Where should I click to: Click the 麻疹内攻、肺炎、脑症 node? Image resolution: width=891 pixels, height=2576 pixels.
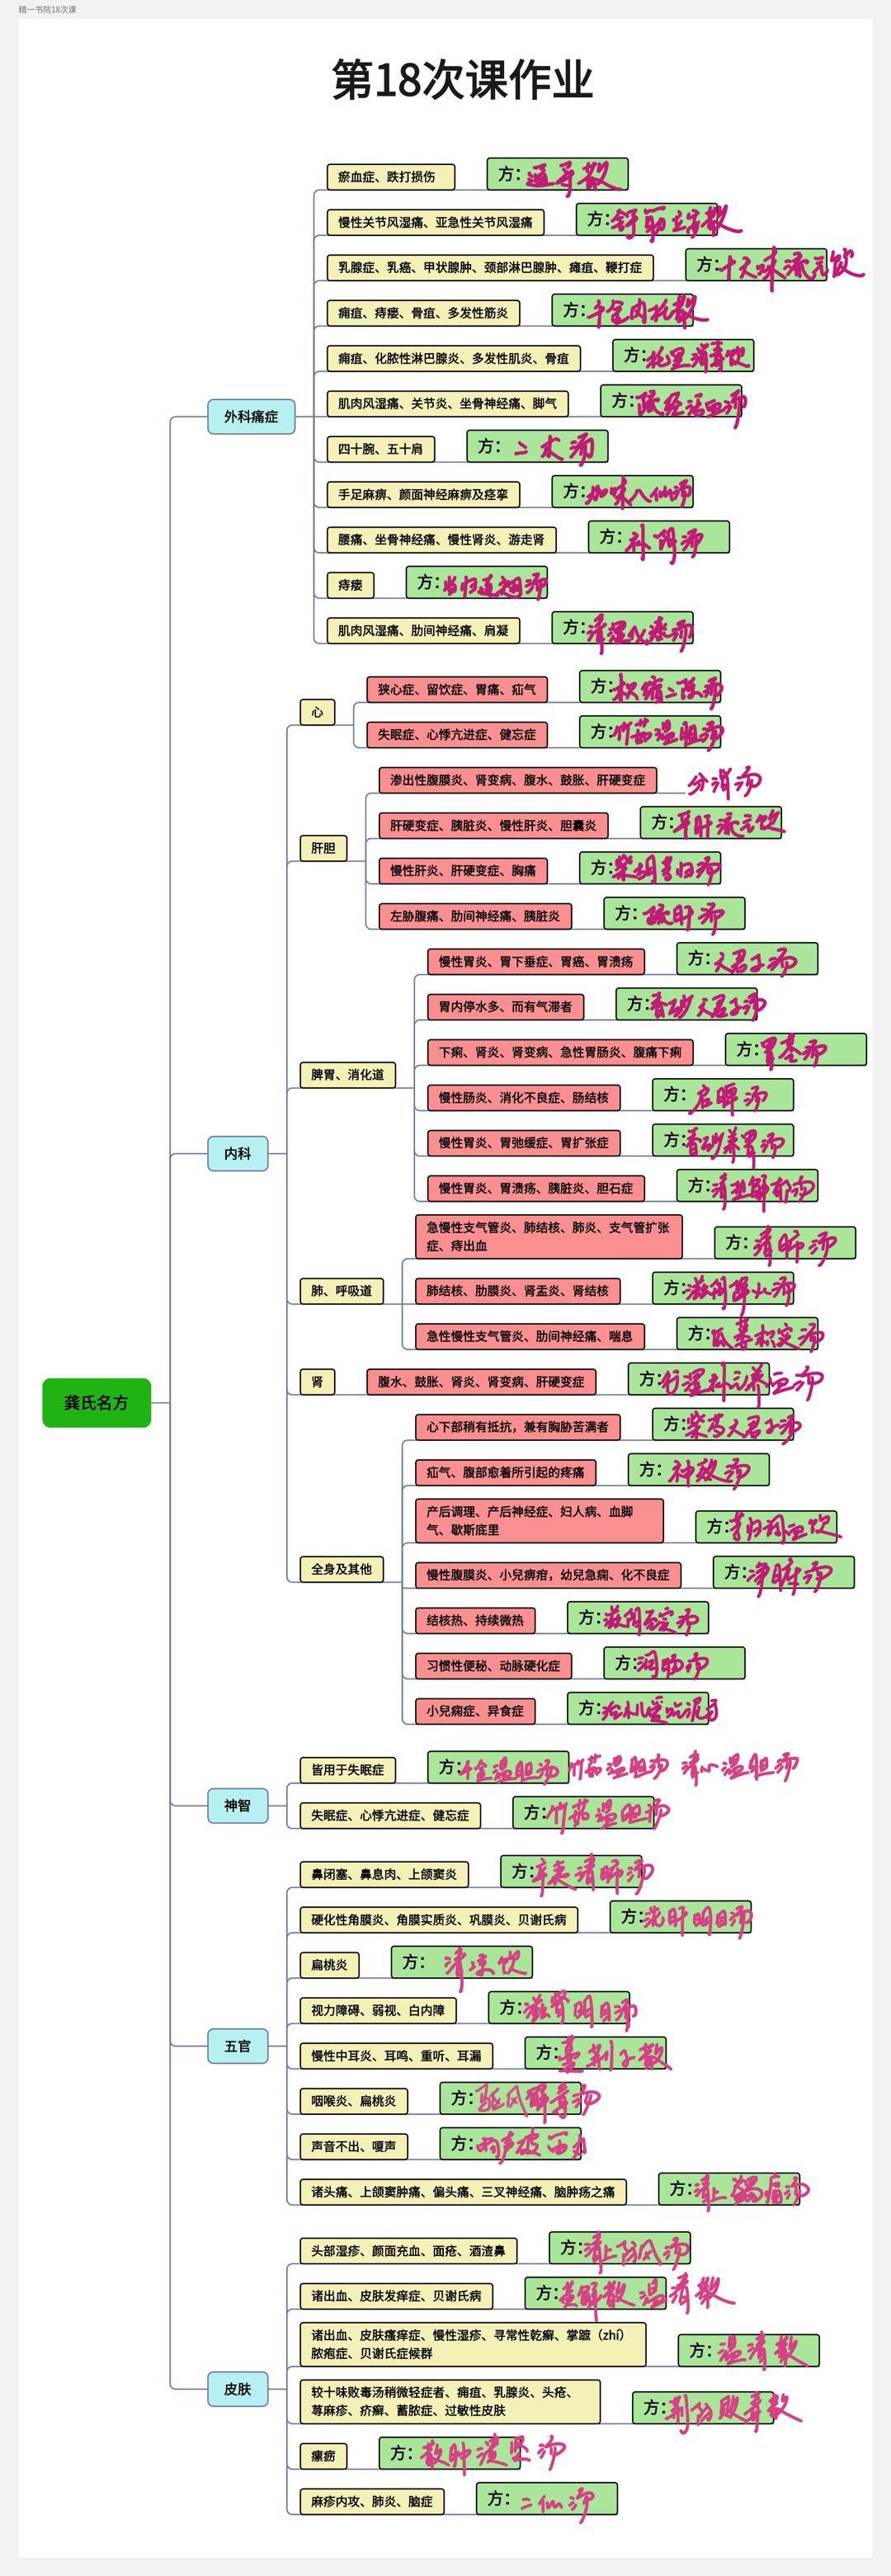click(372, 2502)
